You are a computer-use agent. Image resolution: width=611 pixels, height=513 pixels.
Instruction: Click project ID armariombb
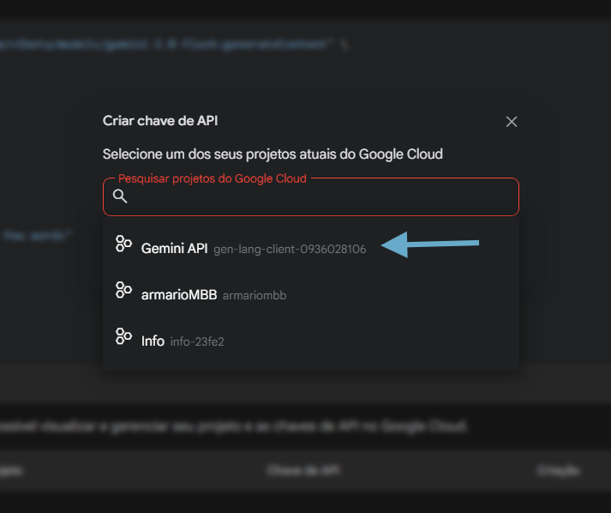coord(255,295)
